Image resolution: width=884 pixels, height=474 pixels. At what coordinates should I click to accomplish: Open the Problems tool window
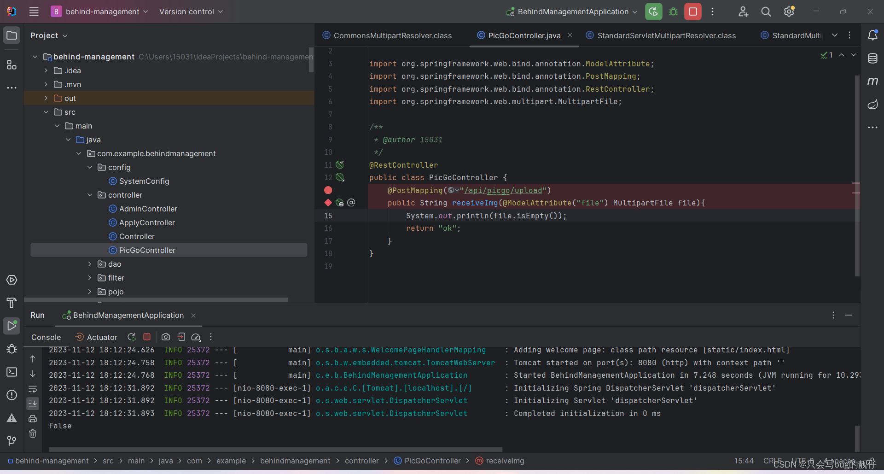click(x=12, y=395)
